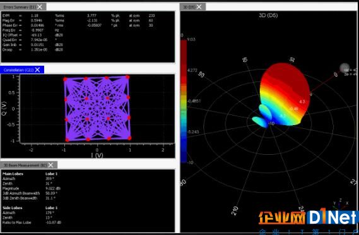Select the Errors Summary (E1) tab

tap(20, 7)
